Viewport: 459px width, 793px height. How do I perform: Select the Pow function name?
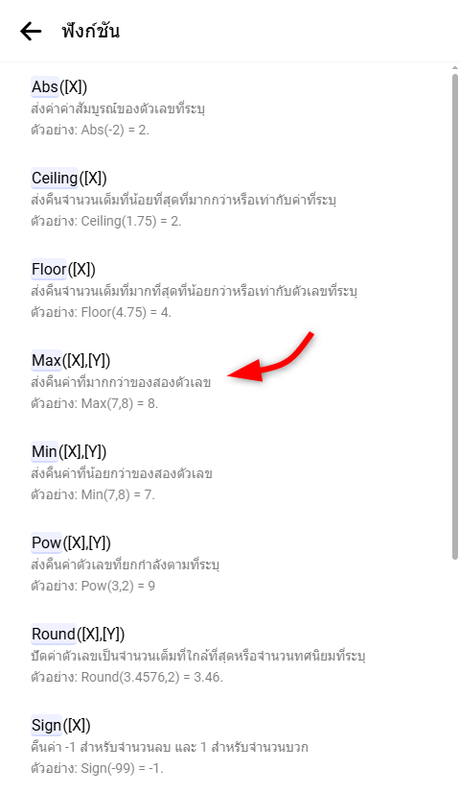coord(46,542)
